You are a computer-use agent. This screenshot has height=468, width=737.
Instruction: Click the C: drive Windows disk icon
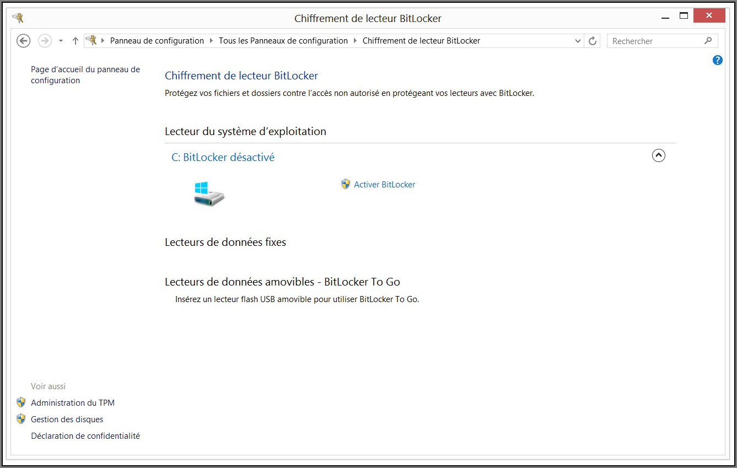[x=209, y=194]
